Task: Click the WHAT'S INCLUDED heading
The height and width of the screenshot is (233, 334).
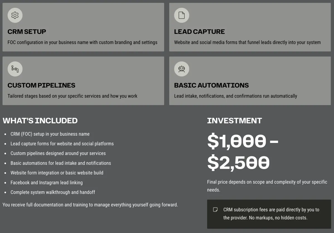Action: click(40, 121)
